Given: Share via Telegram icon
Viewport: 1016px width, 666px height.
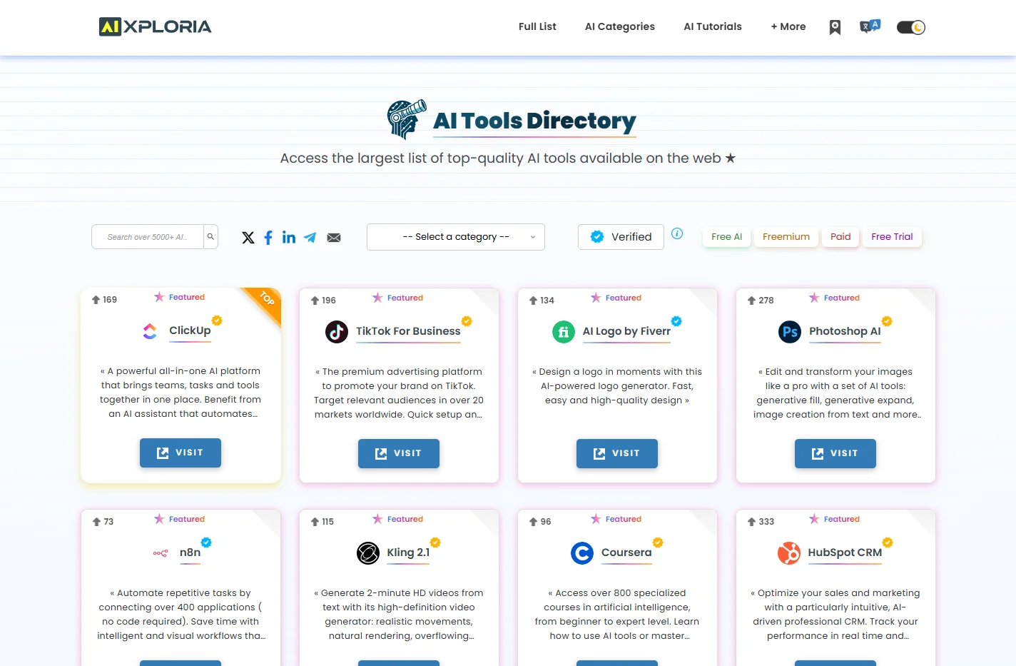Looking at the screenshot, I should click(x=310, y=238).
